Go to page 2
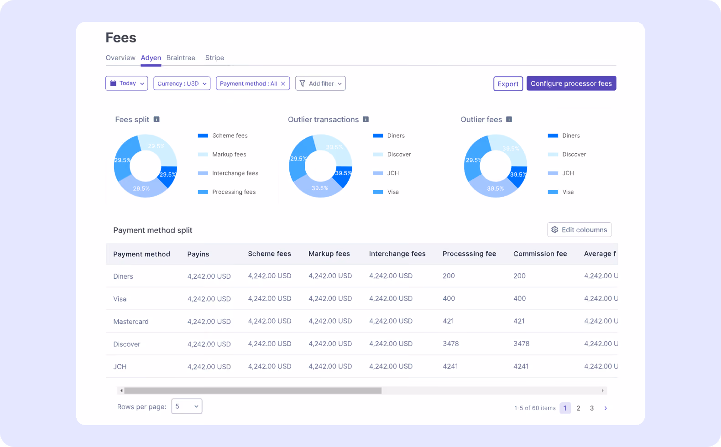The image size is (721, 447). (x=578, y=408)
